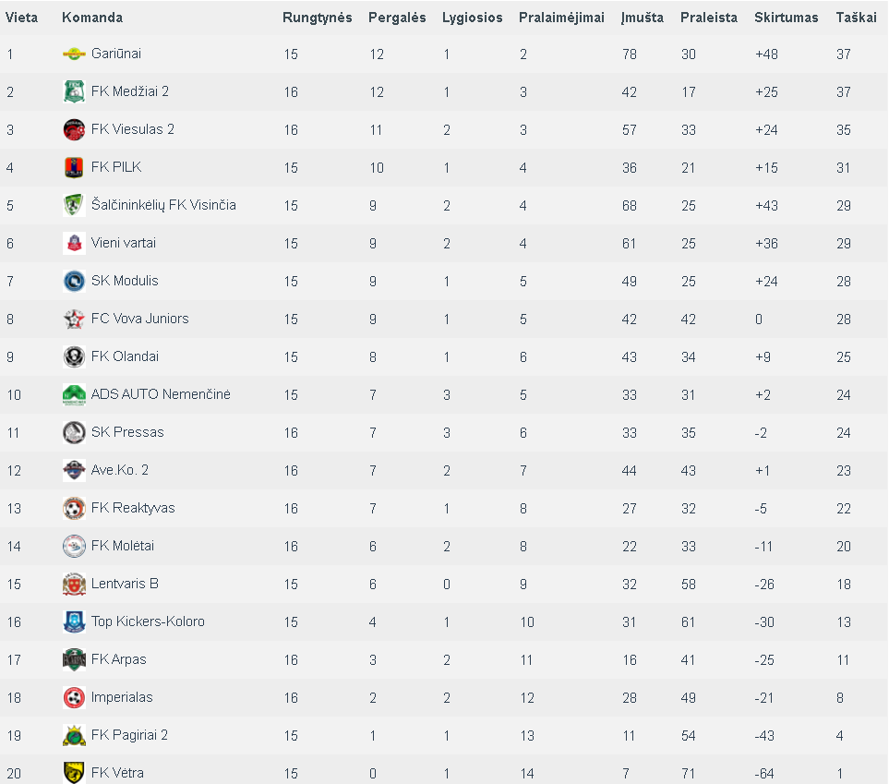889x784 pixels.
Task: Sort table by Taškai column header
Action: pyautogui.click(x=856, y=18)
